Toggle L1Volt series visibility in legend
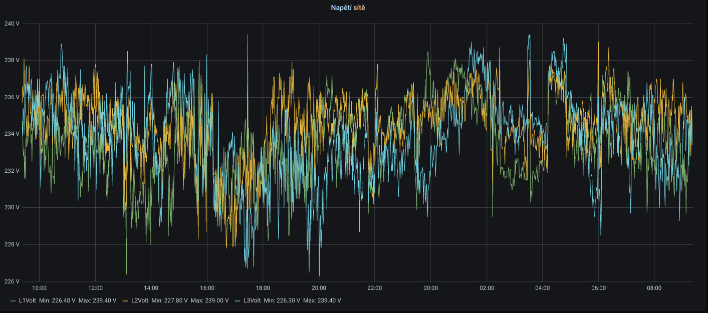Image resolution: width=708 pixels, height=313 pixels. click(x=27, y=300)
